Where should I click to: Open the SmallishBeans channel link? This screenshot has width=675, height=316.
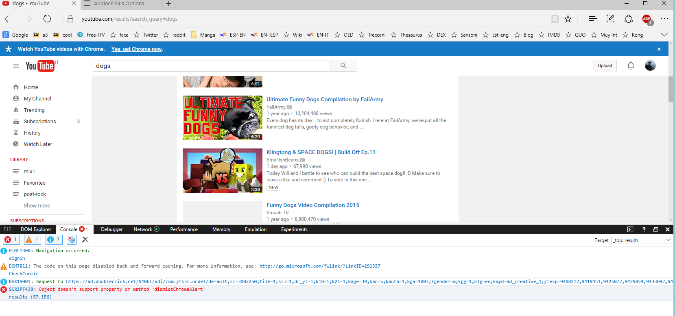[x=282, y=160]
